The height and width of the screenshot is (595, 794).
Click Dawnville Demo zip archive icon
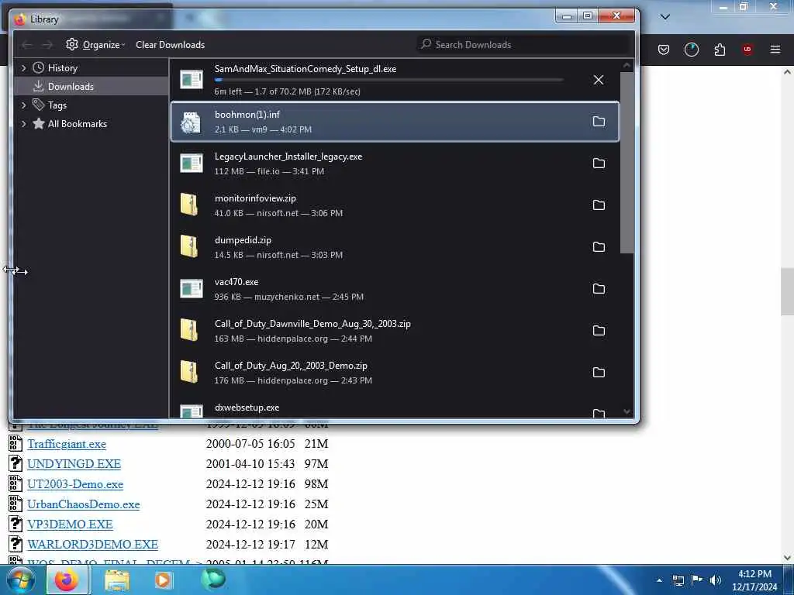point(189,330)
